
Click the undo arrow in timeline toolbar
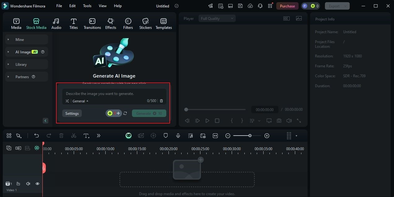point(37,136)
